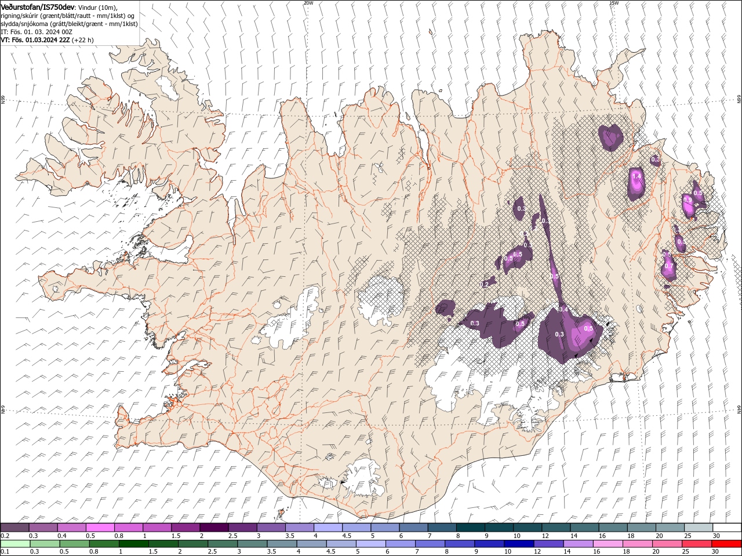Click the snow legend swatch labeled 1.5

point(185,528)
